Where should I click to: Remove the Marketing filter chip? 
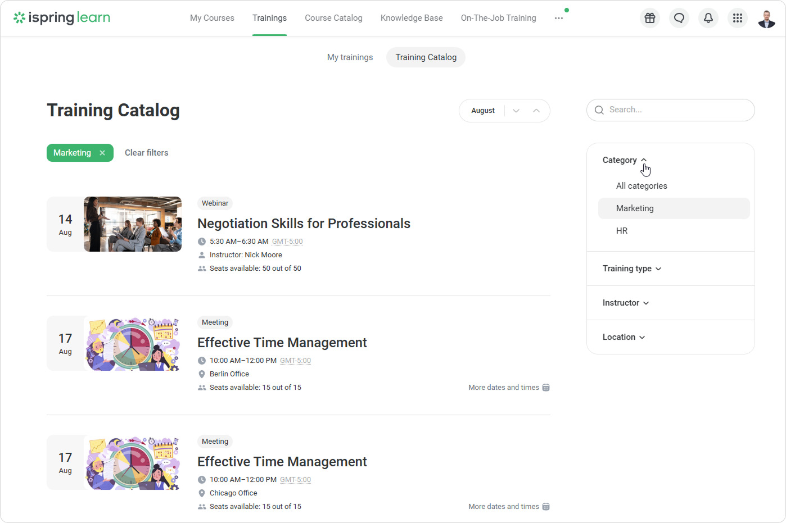pos(102,153)
